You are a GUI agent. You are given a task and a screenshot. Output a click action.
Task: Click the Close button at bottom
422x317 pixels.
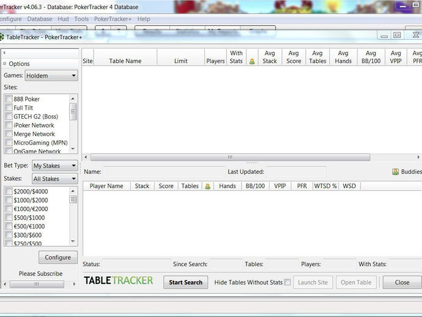[402, 282]
